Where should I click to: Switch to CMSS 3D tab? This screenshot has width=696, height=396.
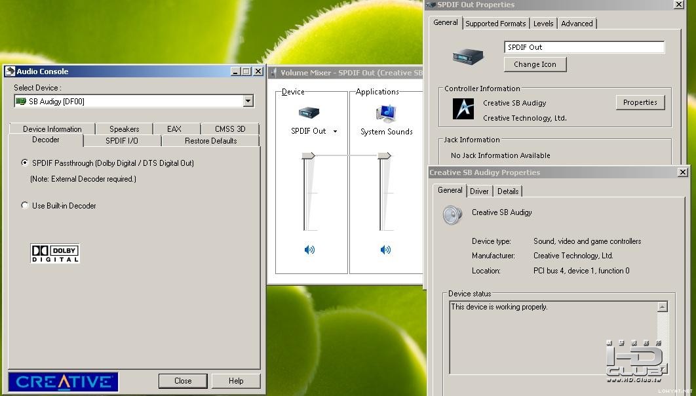tap(230, 129)
